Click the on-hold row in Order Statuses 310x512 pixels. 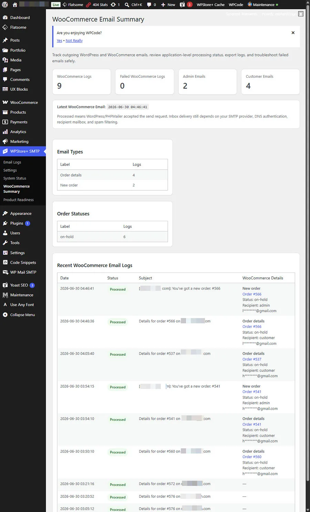[112, 237]
